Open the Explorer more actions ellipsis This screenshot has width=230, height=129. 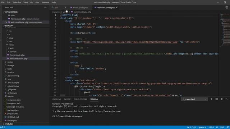click(45, 8)
